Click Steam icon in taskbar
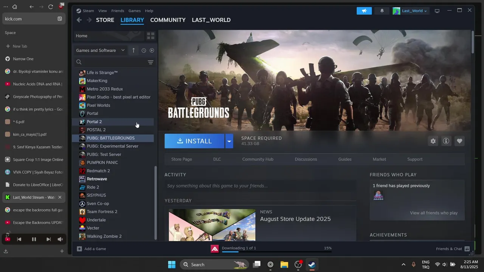This screenshot has height=272, width=484. pyautogui.click(x=312, y=264)
